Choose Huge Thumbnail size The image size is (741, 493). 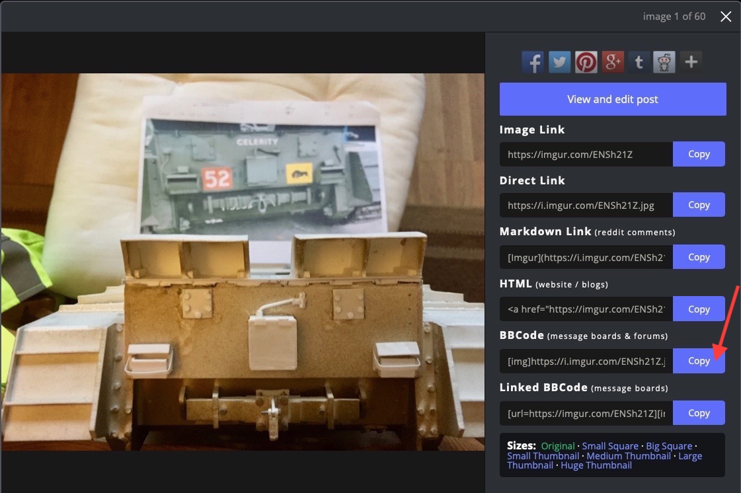596,465
